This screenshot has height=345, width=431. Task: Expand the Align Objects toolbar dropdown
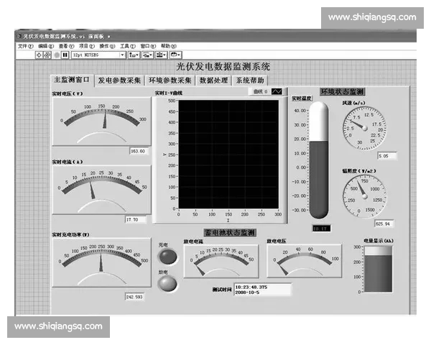tap(134, 54)
